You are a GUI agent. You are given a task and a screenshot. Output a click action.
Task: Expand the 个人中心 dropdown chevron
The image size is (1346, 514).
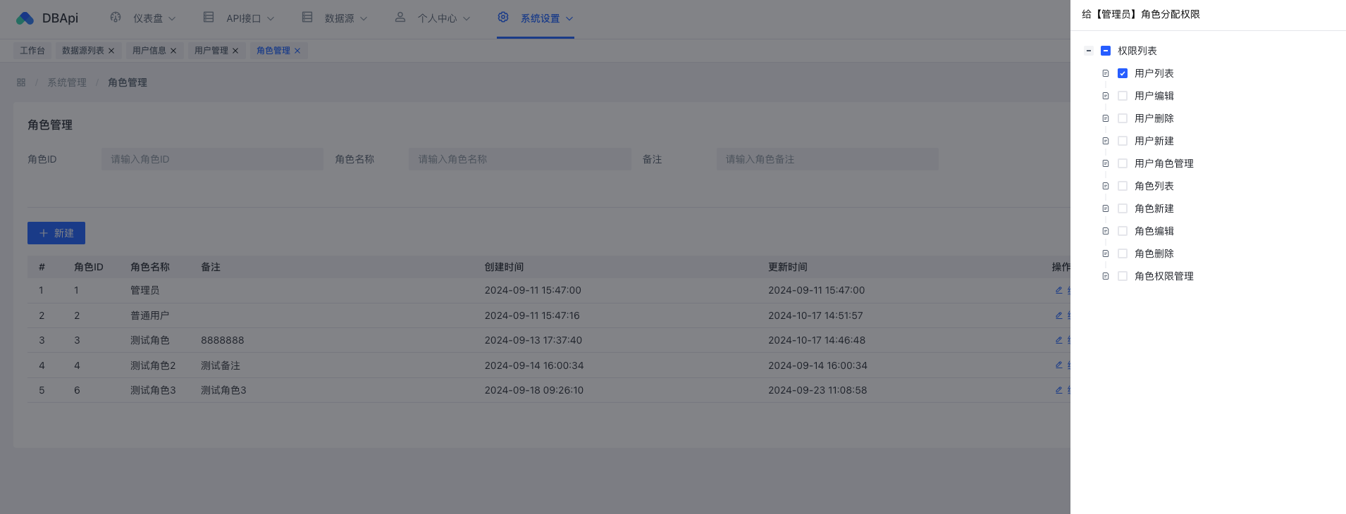tap(467, 19)
